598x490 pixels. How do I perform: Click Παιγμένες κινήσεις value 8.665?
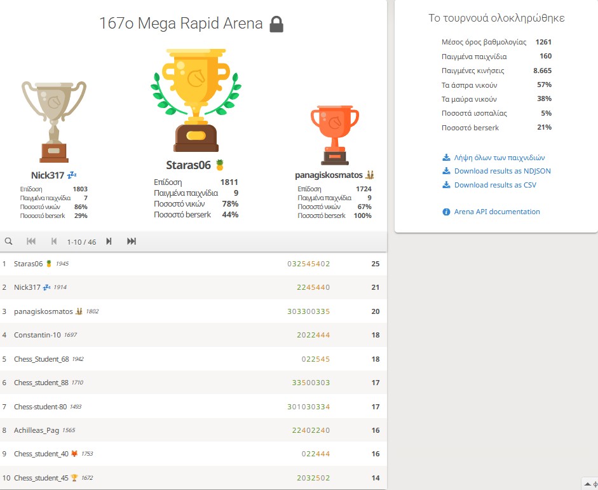542,71
